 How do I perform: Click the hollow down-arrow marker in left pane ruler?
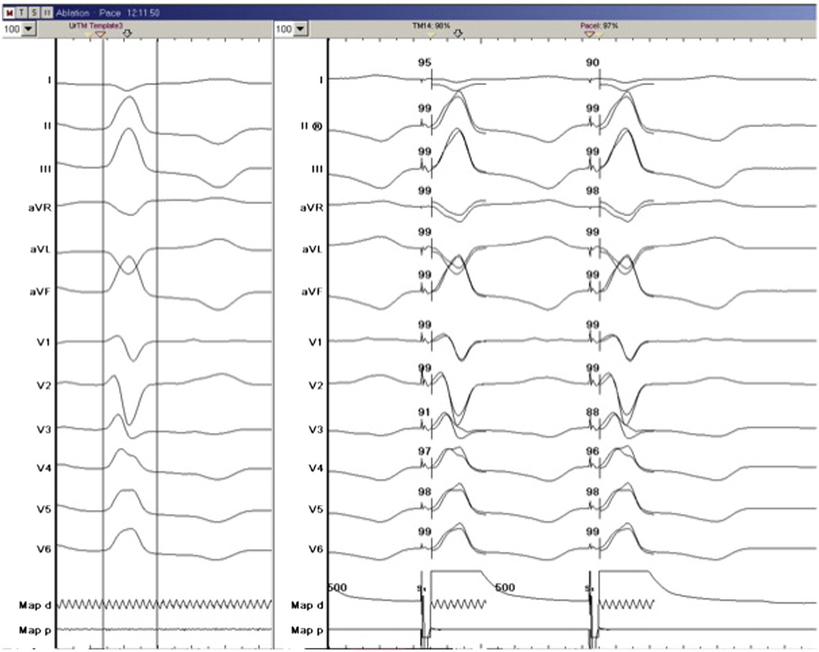pyautogui.click(x=127, y=34)
